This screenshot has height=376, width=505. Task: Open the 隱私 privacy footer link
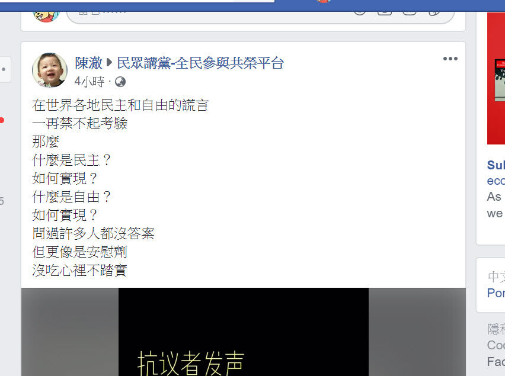(x=496, y=329)
